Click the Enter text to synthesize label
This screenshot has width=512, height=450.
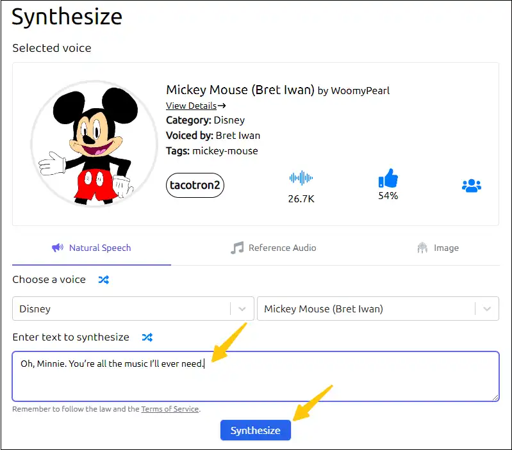tap(71, 337)
